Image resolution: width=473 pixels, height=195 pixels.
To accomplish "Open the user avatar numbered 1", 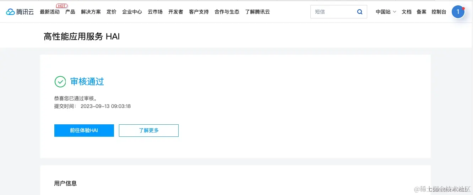I will (458, 12).
